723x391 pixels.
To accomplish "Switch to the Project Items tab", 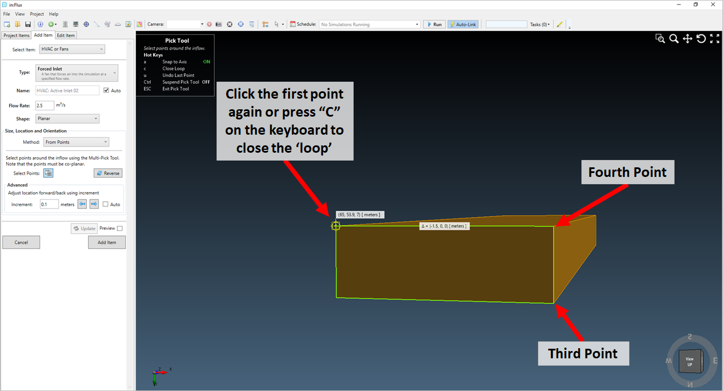I will pyautogui.click(x=16, y=35).
